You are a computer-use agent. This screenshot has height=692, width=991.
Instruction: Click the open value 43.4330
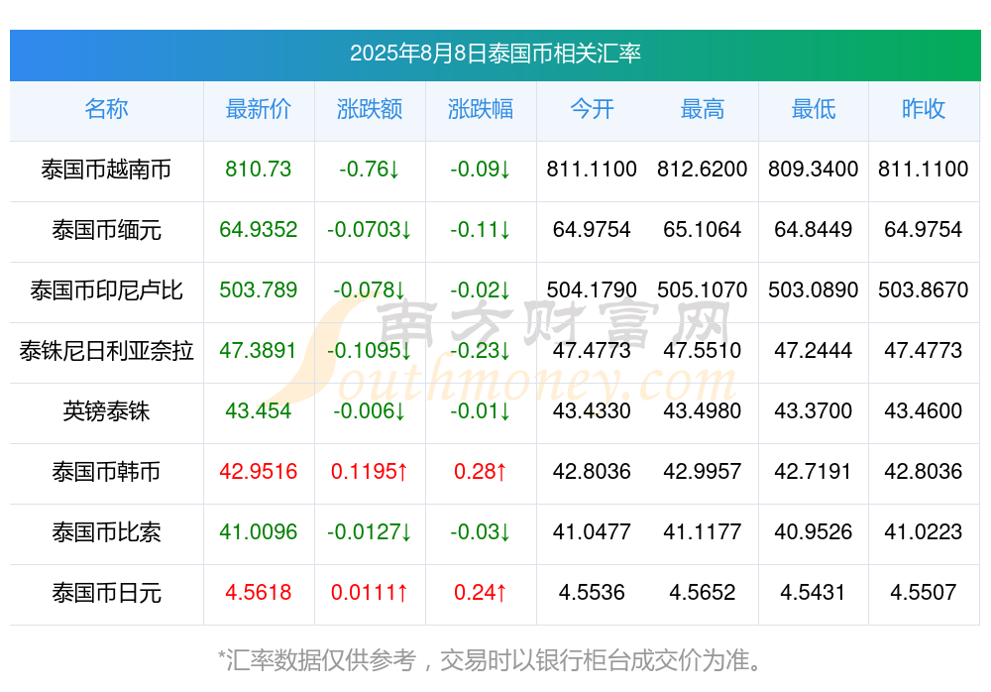point(592,411)
